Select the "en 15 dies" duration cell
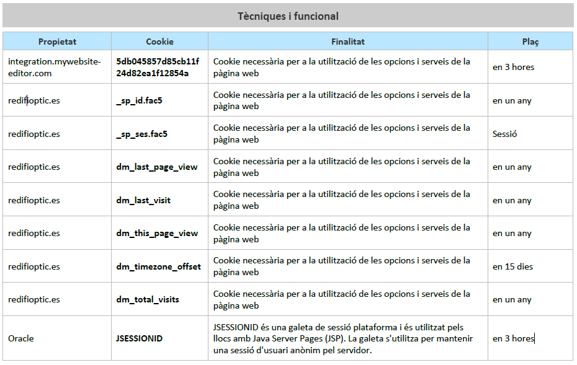The height and width of the screenshot is (365, 577). (512, 266)
